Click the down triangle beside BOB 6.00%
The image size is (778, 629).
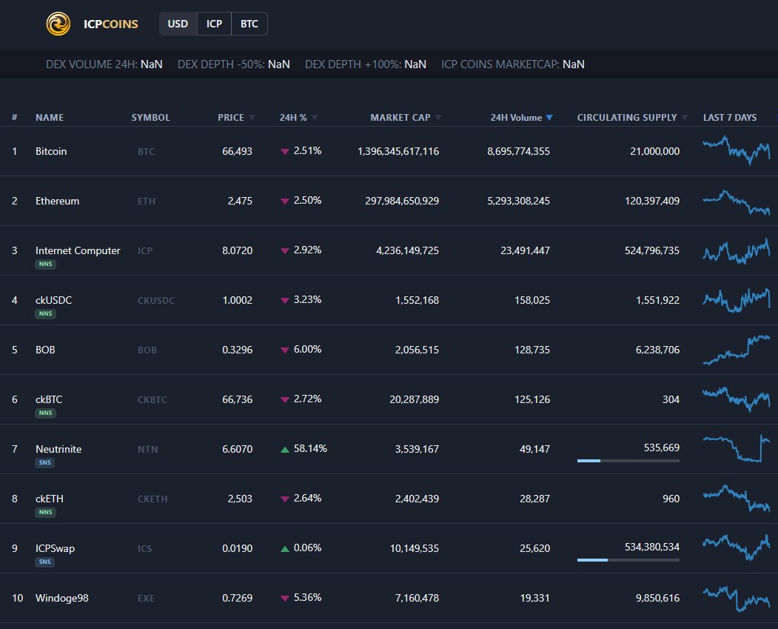point(285,350)
